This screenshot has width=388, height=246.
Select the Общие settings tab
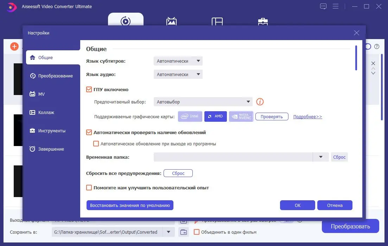(53, 57)
